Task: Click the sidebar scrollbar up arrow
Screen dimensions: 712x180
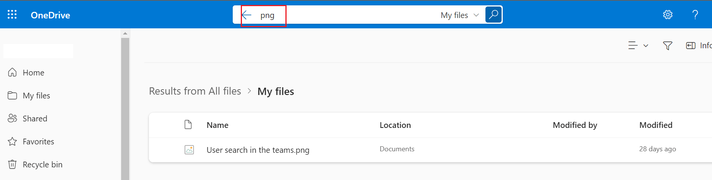Action: [x=125, y=33]
